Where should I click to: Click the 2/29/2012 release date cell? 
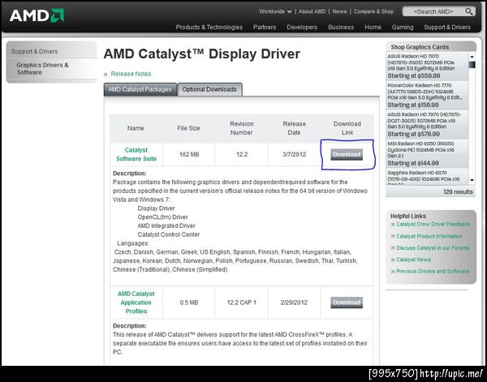pos(294,303)
